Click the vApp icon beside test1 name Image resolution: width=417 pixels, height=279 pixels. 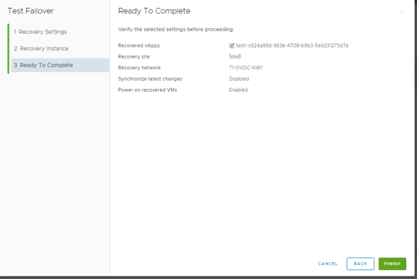click(232, 45)
